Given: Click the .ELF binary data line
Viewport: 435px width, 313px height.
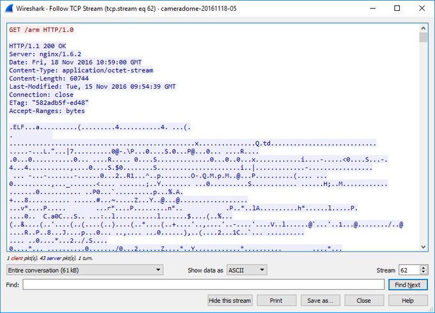Looking at the screenshot, I should (100, 127).
